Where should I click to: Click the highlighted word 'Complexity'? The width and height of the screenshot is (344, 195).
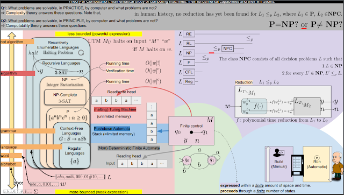(x=16, y=13)
